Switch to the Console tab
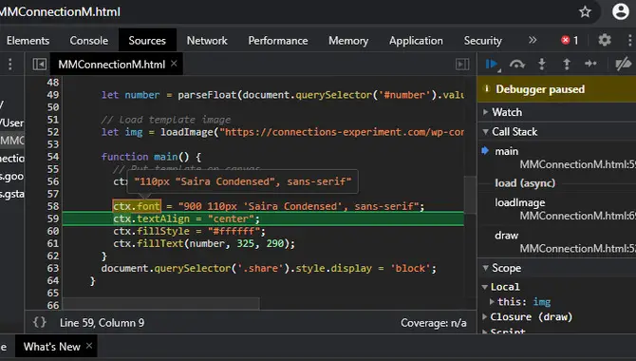 click(x=89, y=41)
